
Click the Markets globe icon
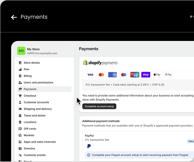click(x=20, y=135)
